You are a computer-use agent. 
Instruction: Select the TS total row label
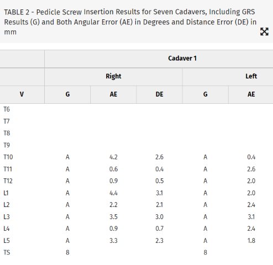[x=7, y=252]
